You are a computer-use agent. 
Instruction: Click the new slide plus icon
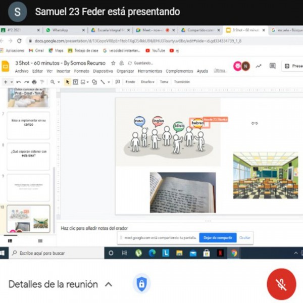[6, 82]
